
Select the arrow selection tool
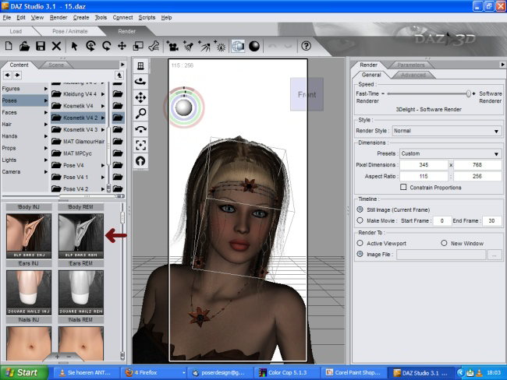point(74,46)
